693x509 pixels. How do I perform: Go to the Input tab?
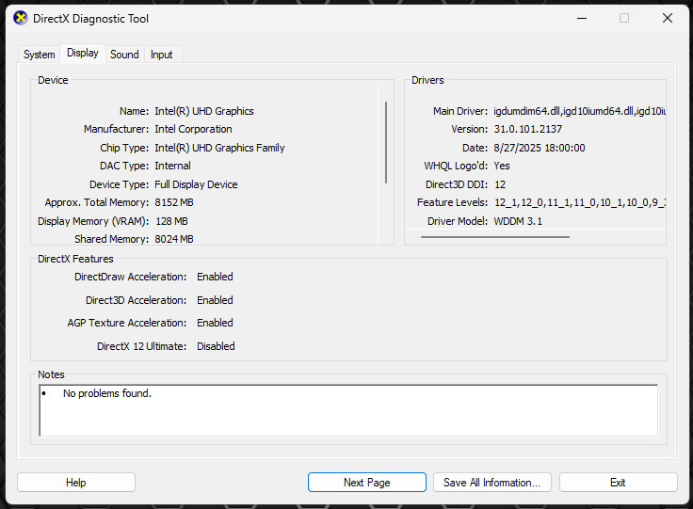[161, 55]
